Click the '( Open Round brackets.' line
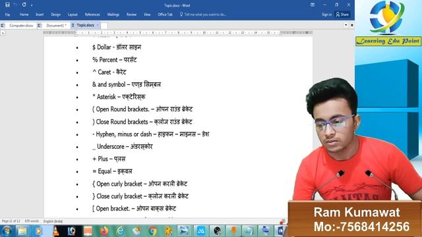This screenshot has height=237, width=422. point(142,109)
